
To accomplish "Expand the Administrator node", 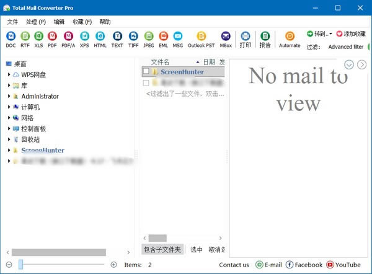I will (x=9, y=96).
